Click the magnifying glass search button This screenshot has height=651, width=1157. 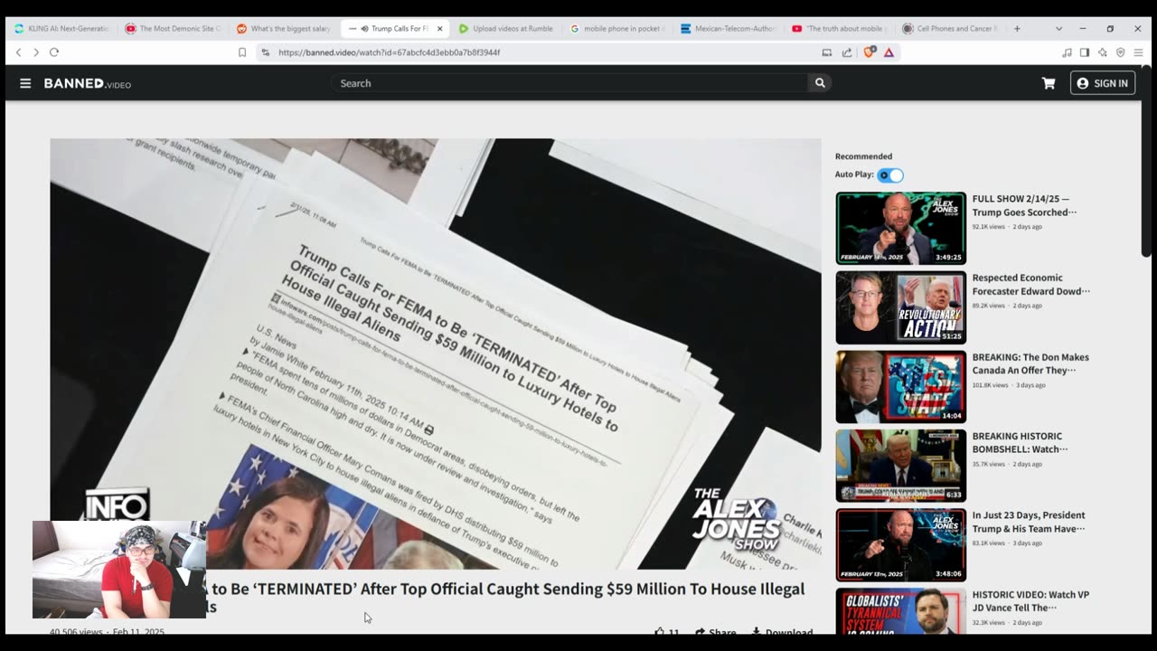tap(820, 83)
